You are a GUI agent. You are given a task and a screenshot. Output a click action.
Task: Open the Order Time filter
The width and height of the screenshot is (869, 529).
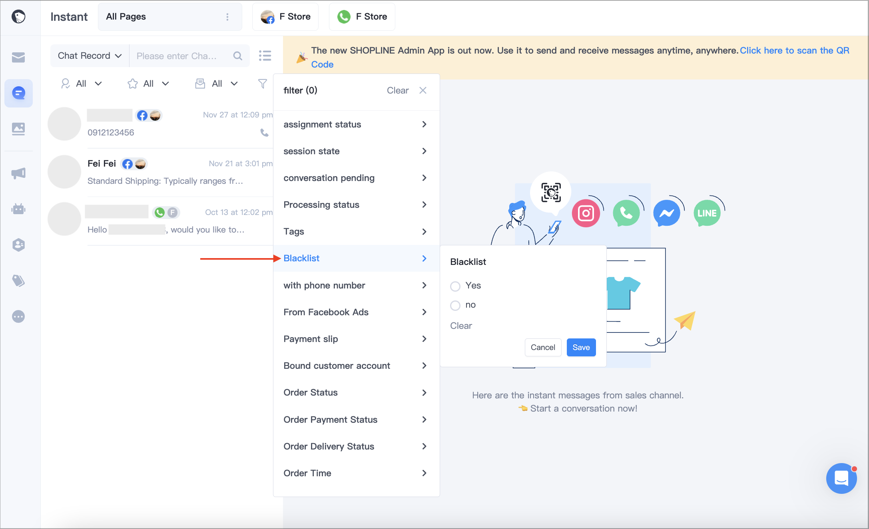coord(356,473)
